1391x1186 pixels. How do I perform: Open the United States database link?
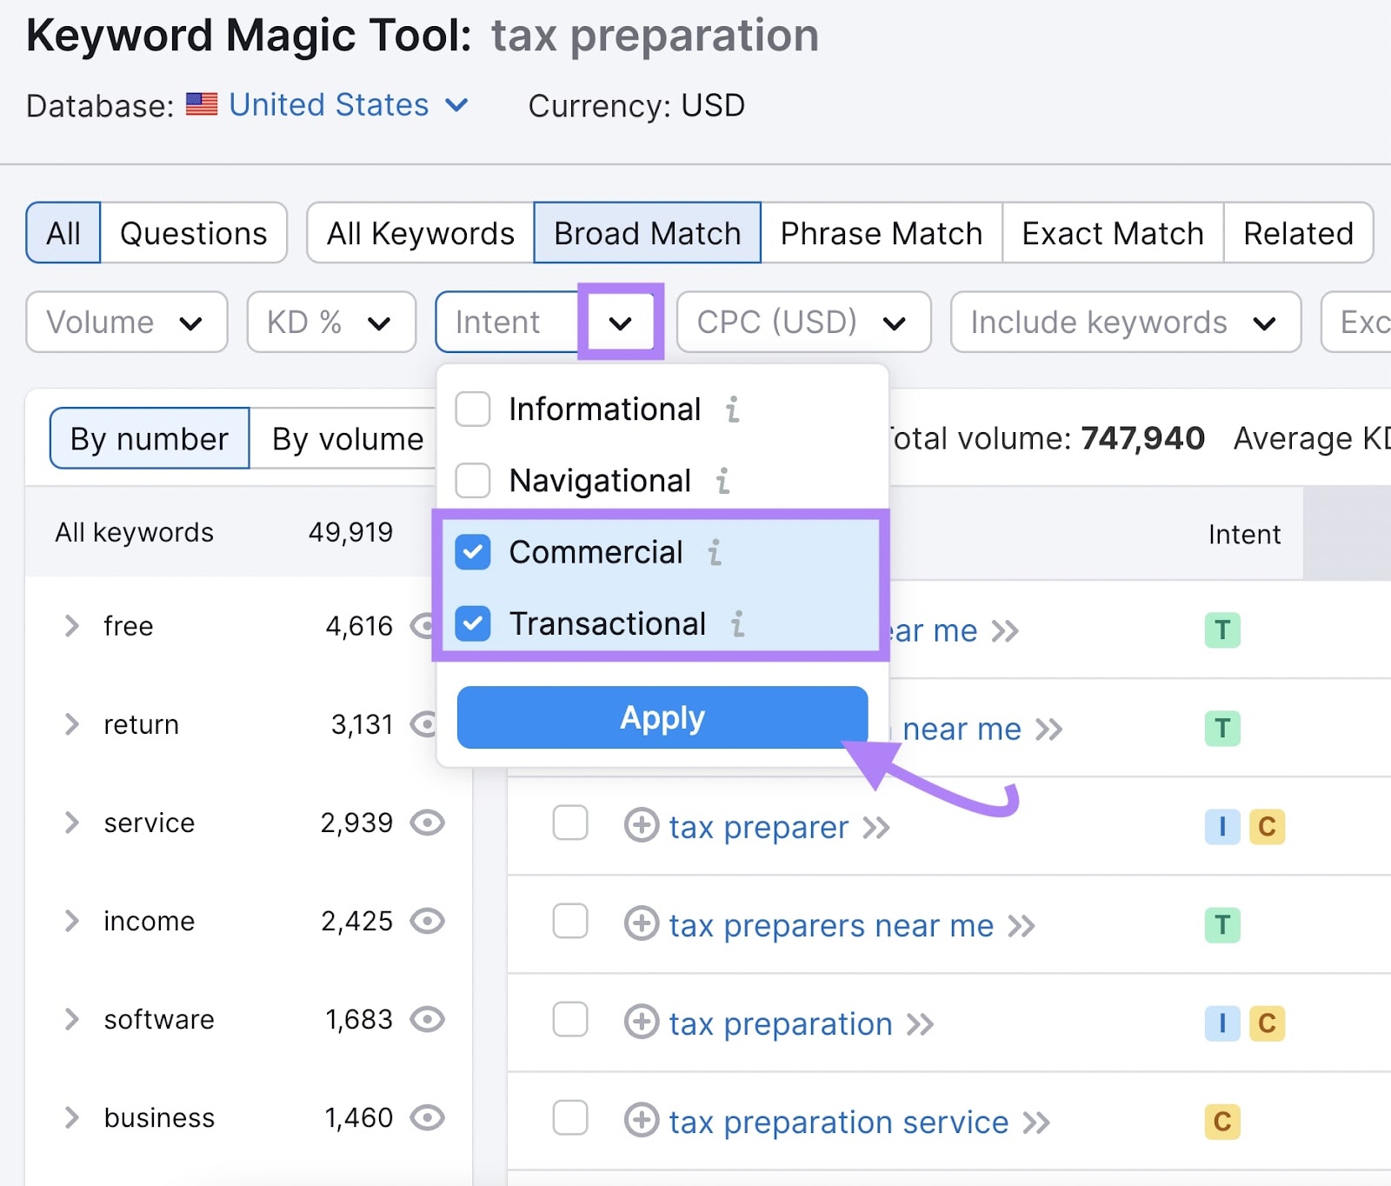tap(328, 104)
